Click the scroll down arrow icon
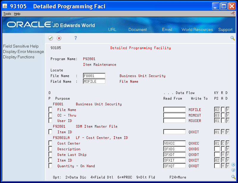Image resolution: width=238 pixels, height=183 pixels. 233,170
